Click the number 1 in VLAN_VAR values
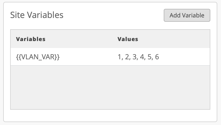The width and height of the screenshot is (221, 125). point(119,57)
